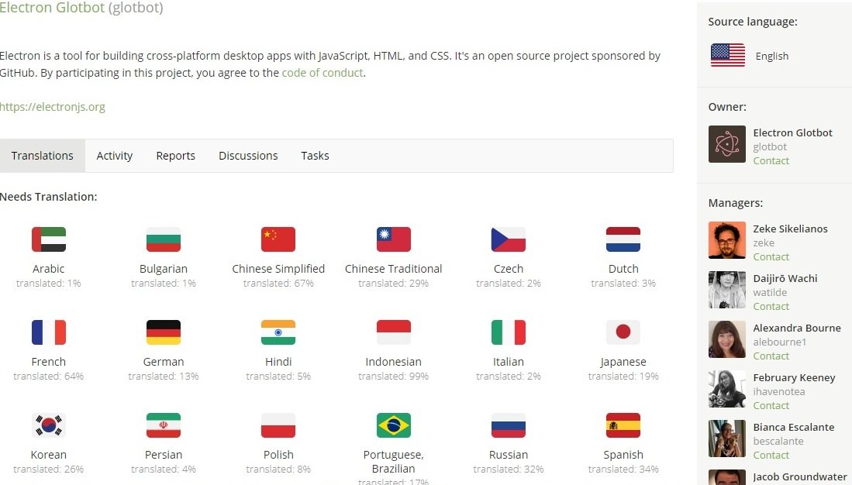This screenshot has width=852, height=485.
Task: Contact manager Zeke Sikelianos
Action: coord(771,257)
